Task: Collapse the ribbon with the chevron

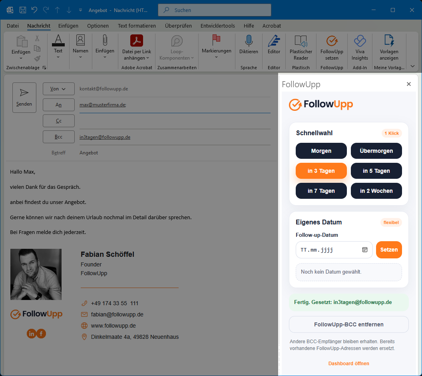Action: (412, 66)
